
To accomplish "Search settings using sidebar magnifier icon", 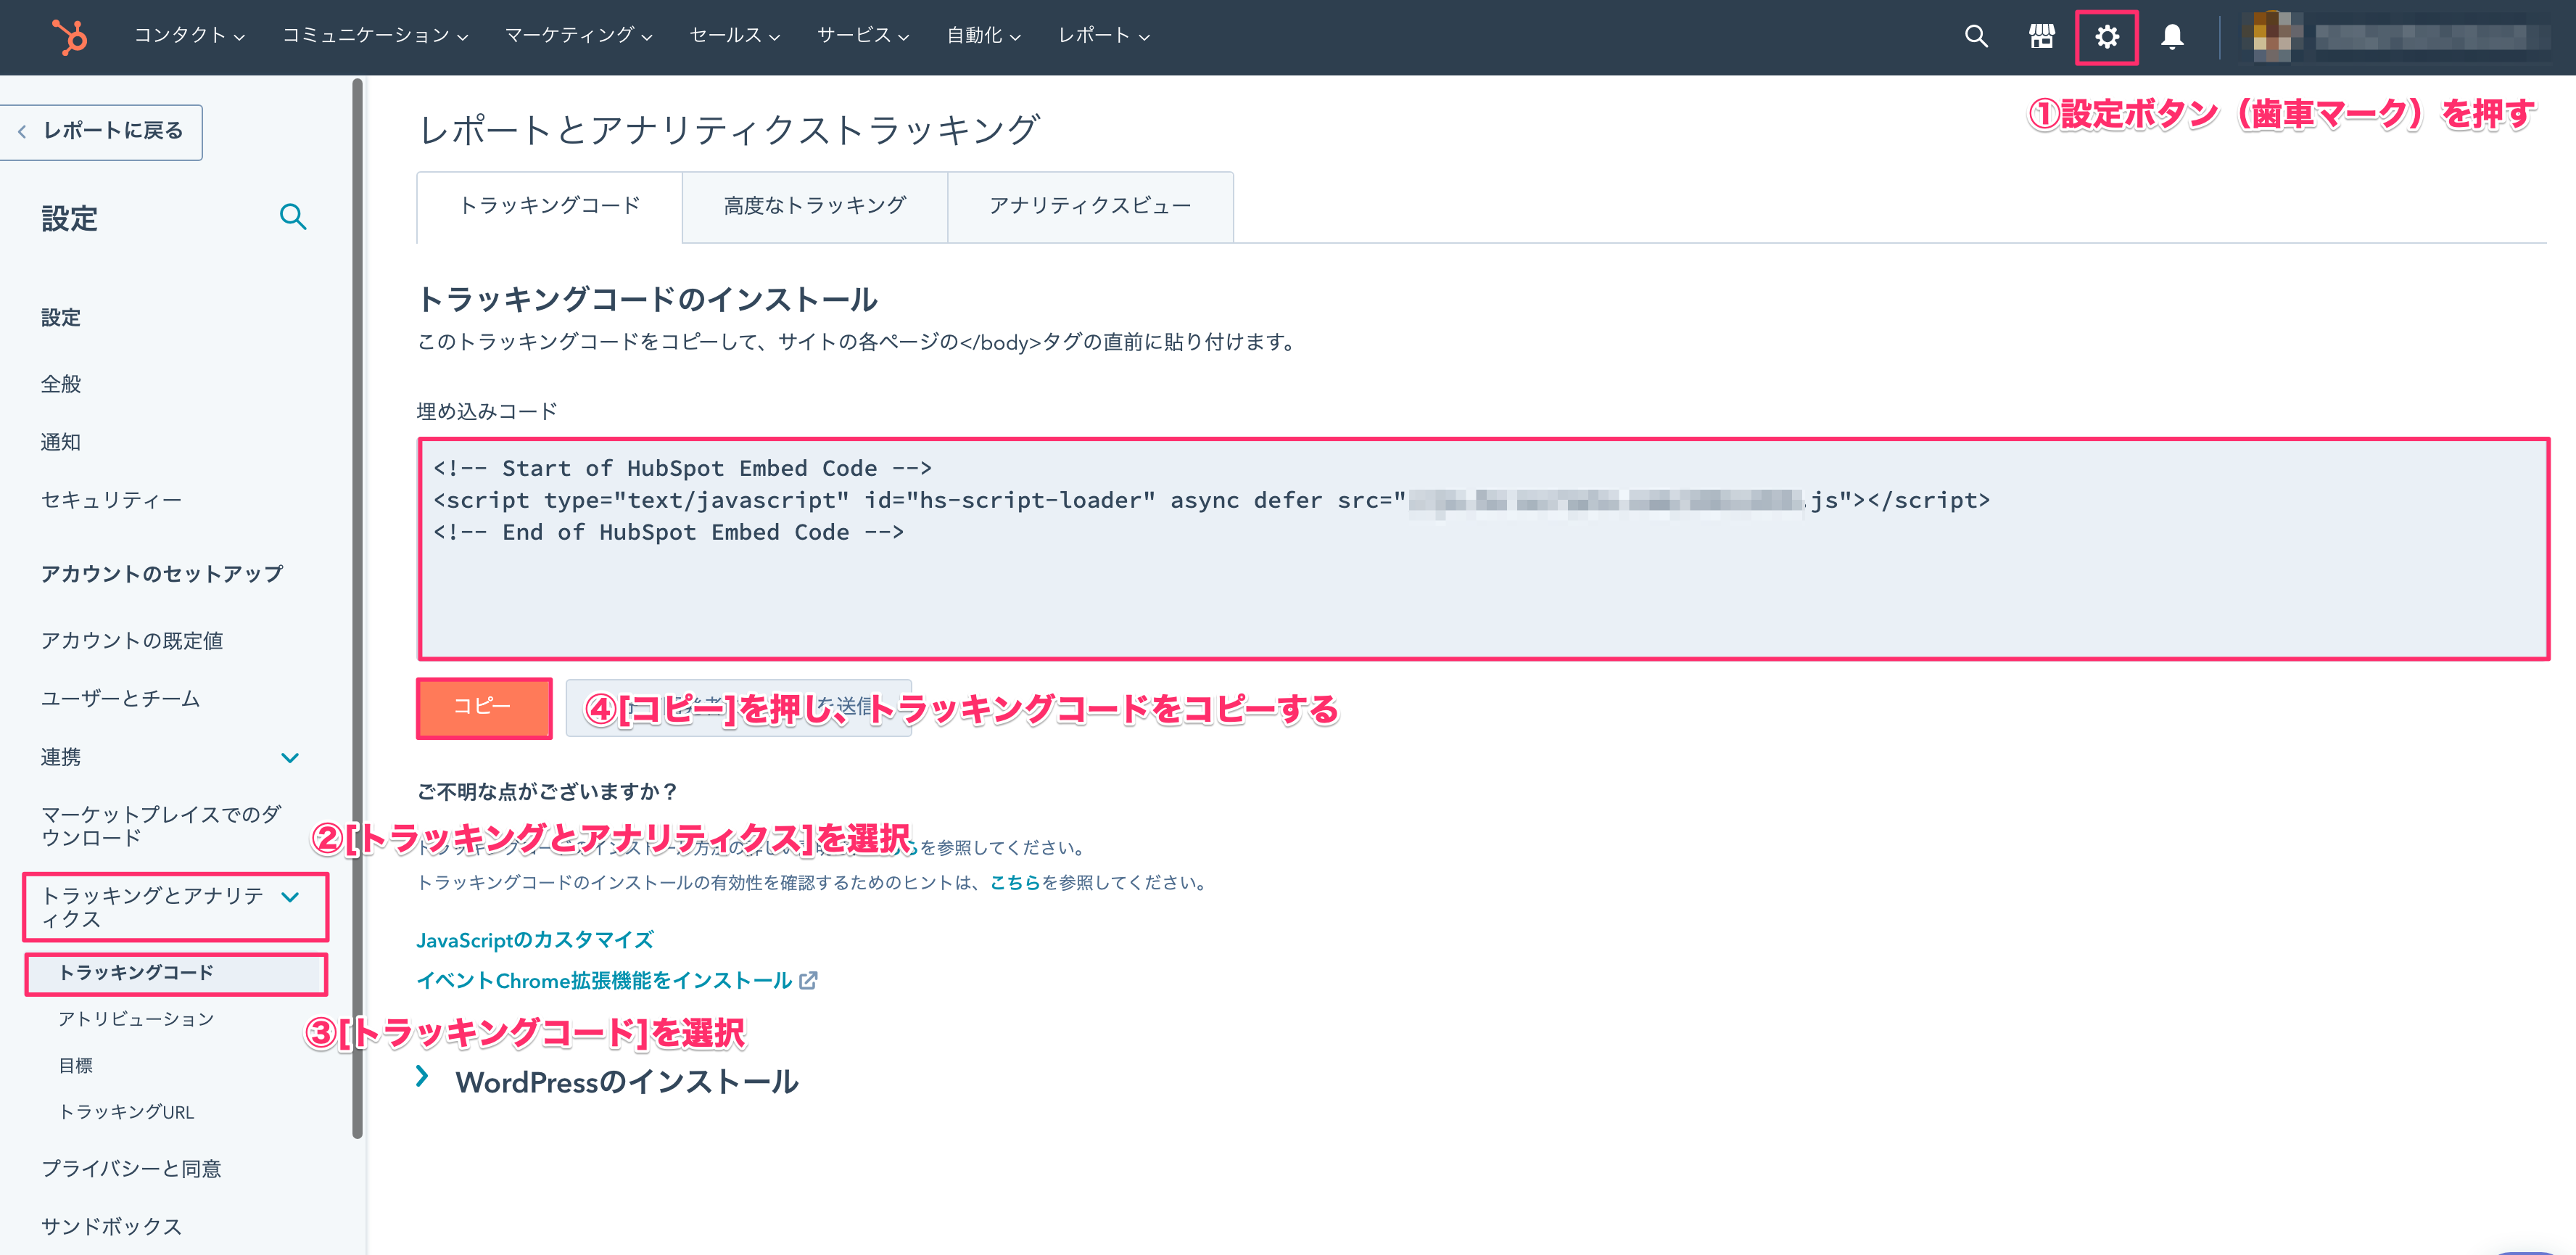I will 292,217.
